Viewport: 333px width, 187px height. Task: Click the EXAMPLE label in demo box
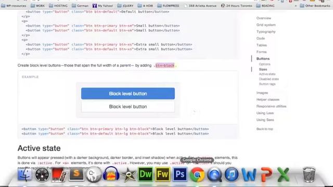30,77
